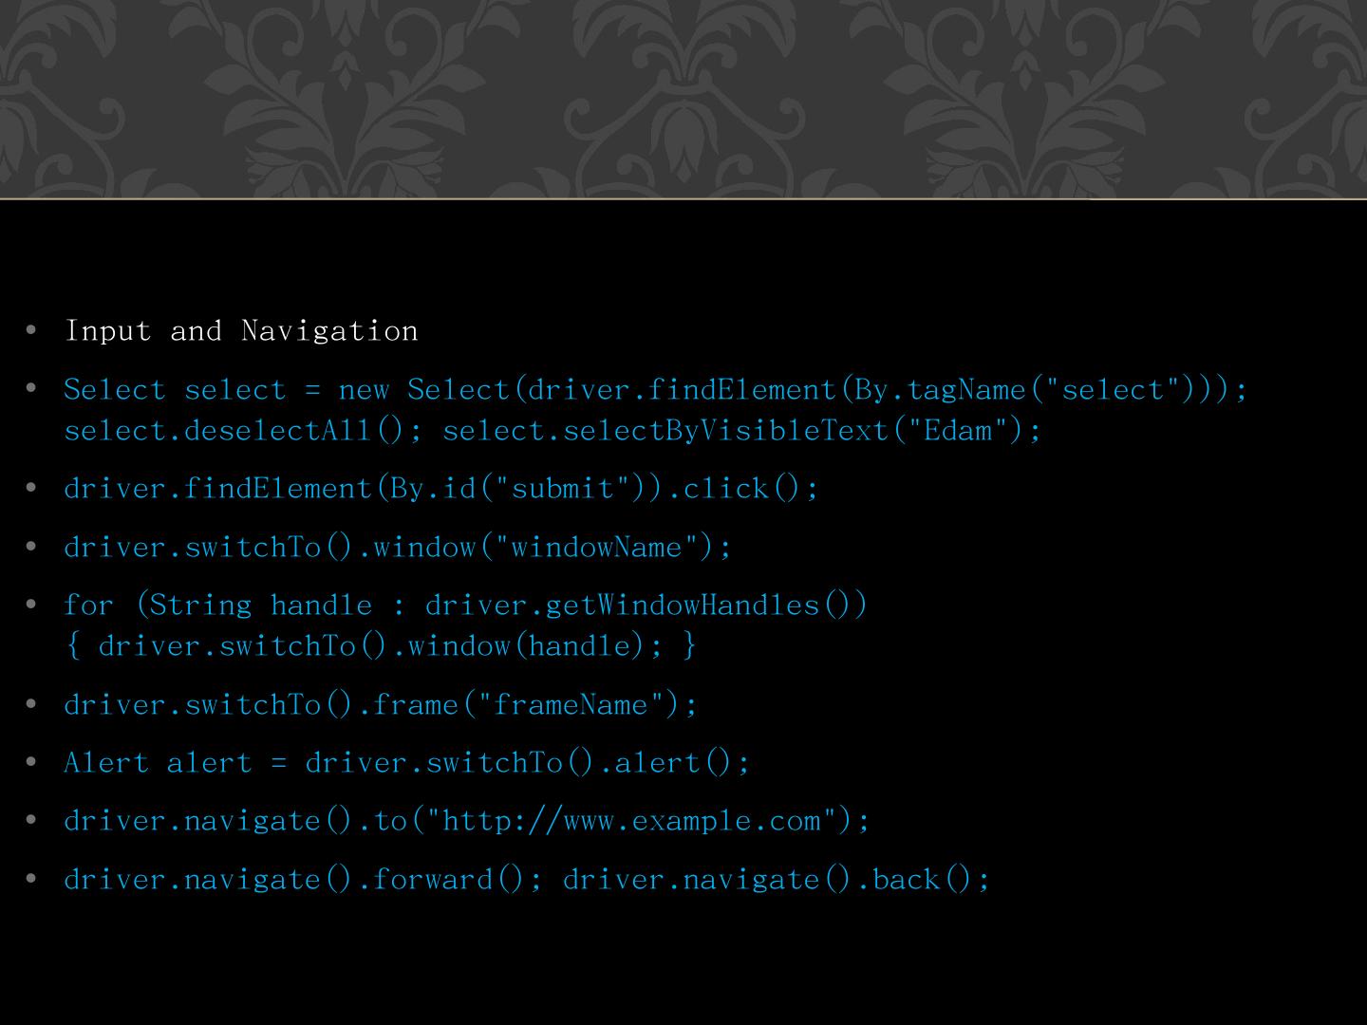Viewport: 1367px width, 1025px height.
Task: Click the decorative damask banner at top
Action: pos(683,95)
